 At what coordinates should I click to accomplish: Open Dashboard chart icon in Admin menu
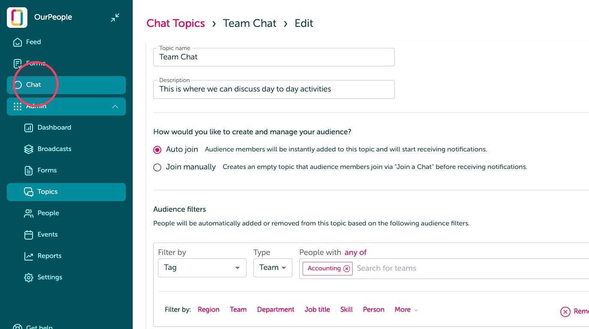(29, 127)
